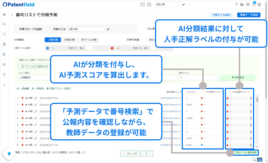Screen dimensions: 268x163
Task: Open the search magnifier in left sidebar
Action: [x=4, y=24]
